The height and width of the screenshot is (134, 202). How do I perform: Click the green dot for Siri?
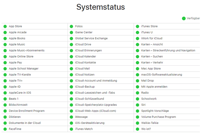click(137, 105)
